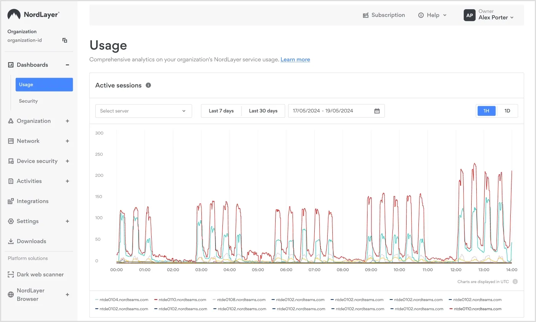
Task: Switch chart granularity to 1D
Action: pyautogui.click(x=507, y=110)
